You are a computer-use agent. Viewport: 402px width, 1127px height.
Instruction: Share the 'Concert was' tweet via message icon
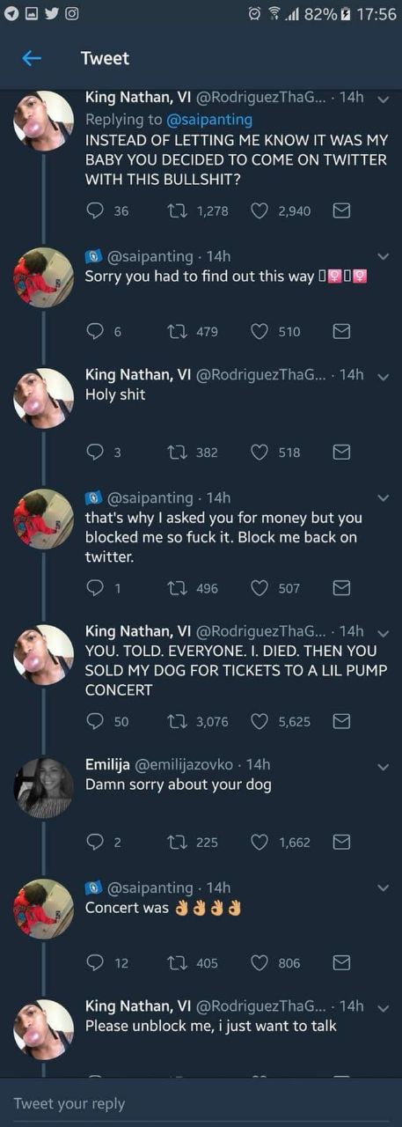pyautogui.click(x=342, y=962)
